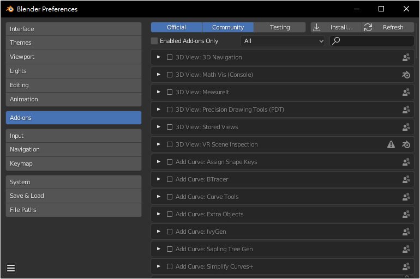Expand Simplify Curves+ add-on details

click(x=159, y=266)
